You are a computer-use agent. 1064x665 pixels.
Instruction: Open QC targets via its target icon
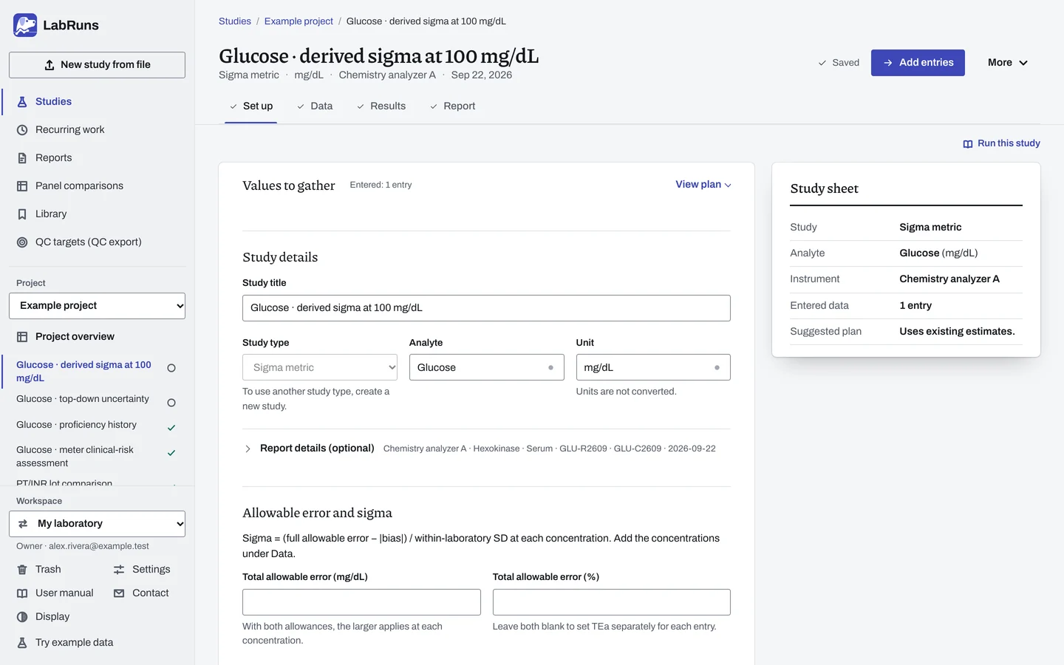pos(22,242)
